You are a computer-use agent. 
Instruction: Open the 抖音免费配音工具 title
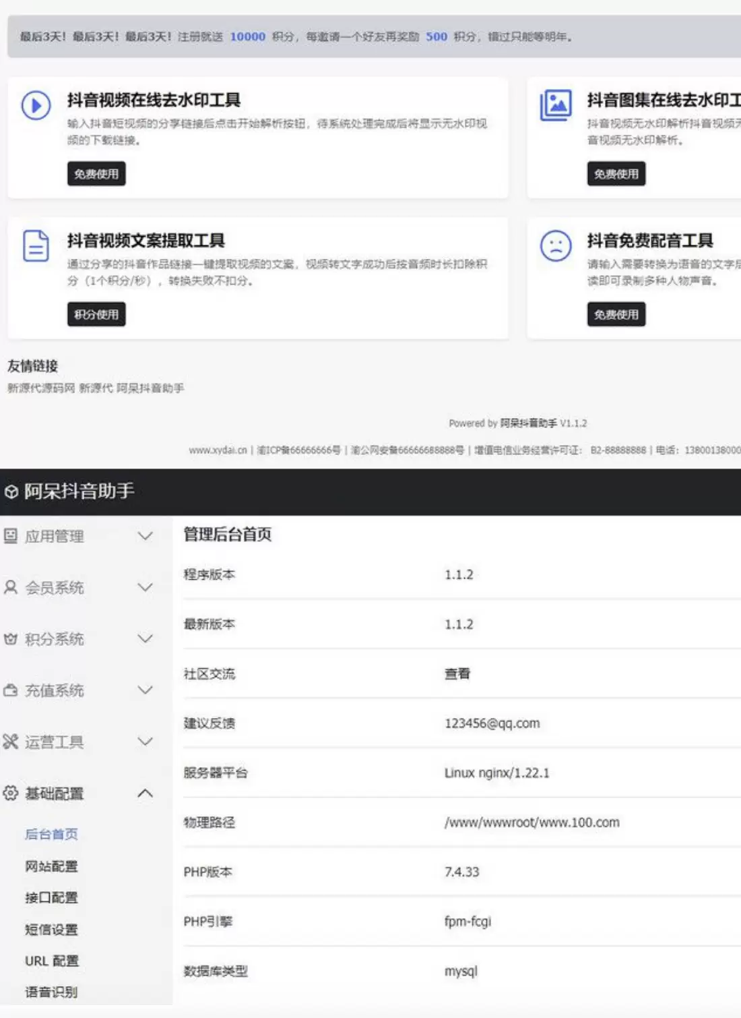click(650, 241)
